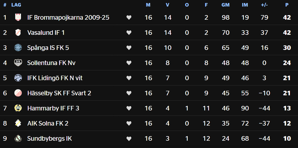
Task: Toggle the heart next to Vasalund IF 1
Action: pyautogui.click(x=129, y=33)
